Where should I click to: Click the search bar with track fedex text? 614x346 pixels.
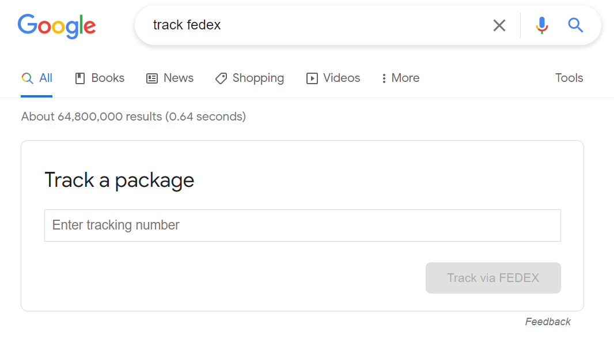pos(288,25)
